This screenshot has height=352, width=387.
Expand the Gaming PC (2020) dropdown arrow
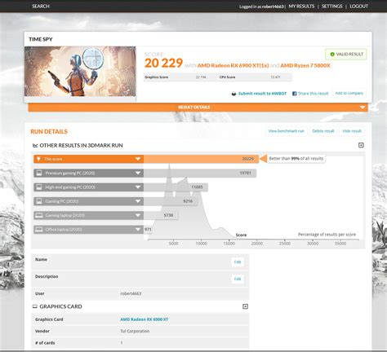tap(138, 201)
